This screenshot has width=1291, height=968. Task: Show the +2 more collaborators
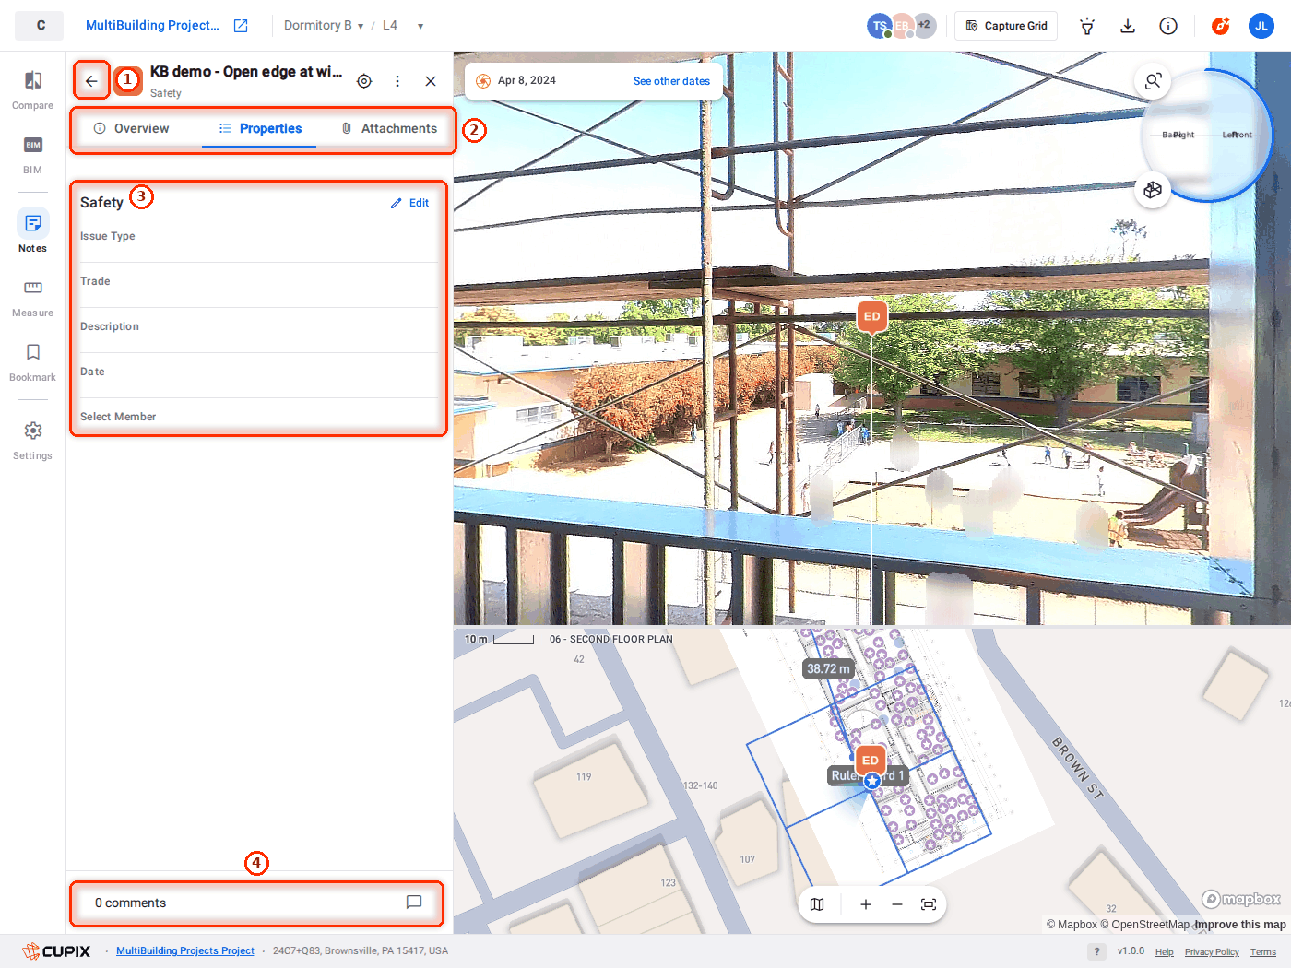[x=925, y=25]
